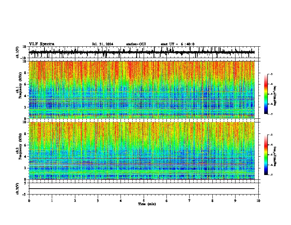Click the '6' kHz tick on ch.1 spectrogram
This screenshot has height=225, width=291.
[25, 84]
